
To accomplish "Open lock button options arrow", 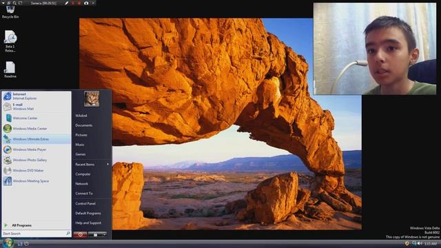I will coord(104,234).
